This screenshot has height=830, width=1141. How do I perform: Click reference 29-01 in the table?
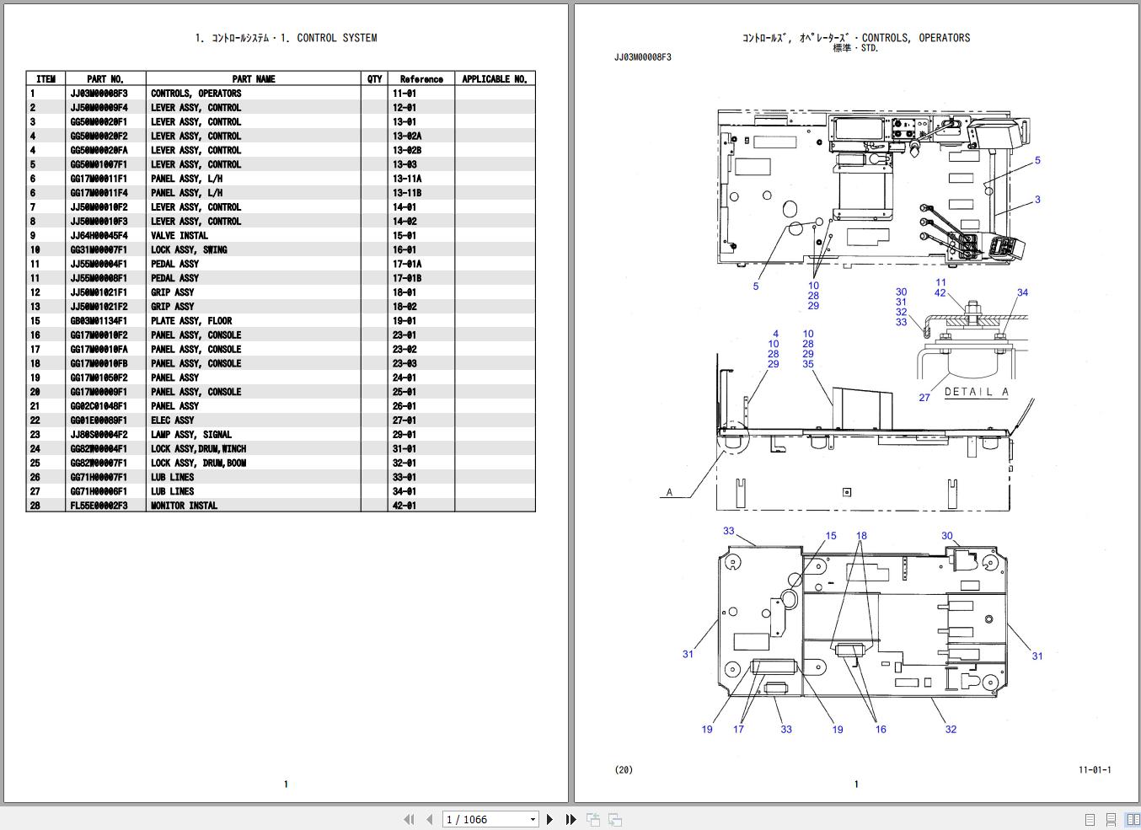404,435
